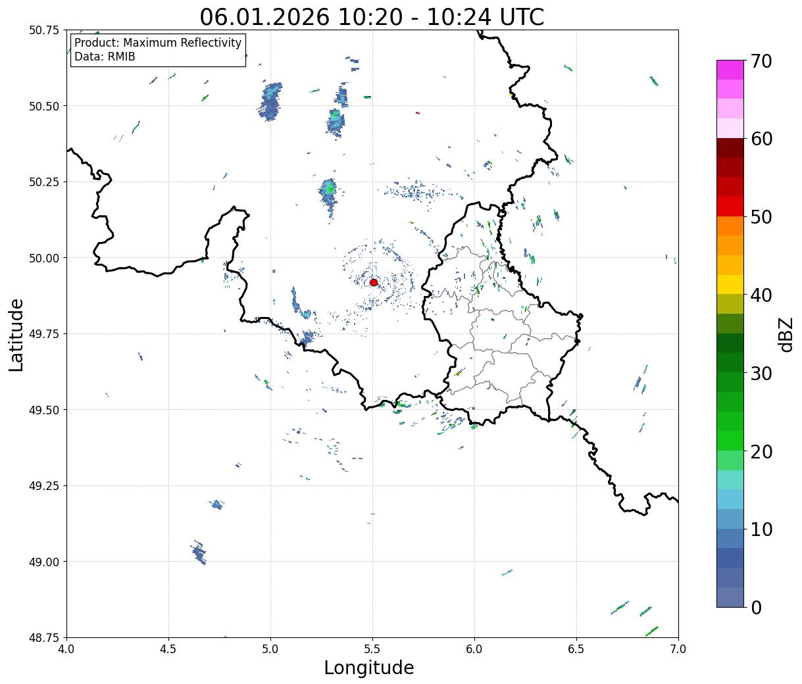
Task: Click the latitude tick label 49.75
Action: (44, 334)
